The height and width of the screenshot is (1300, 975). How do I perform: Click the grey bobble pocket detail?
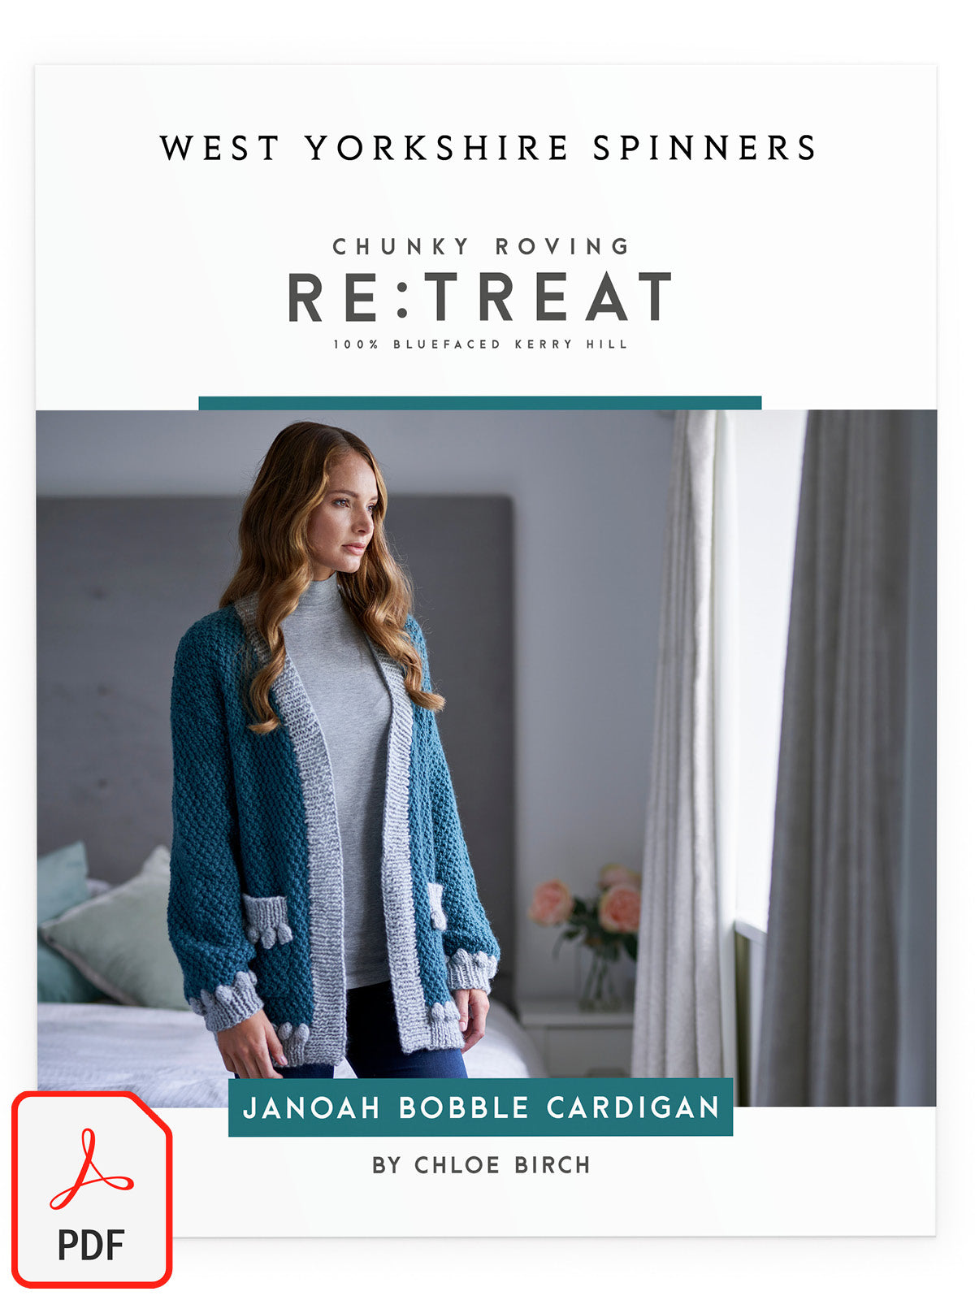[266, 920]
